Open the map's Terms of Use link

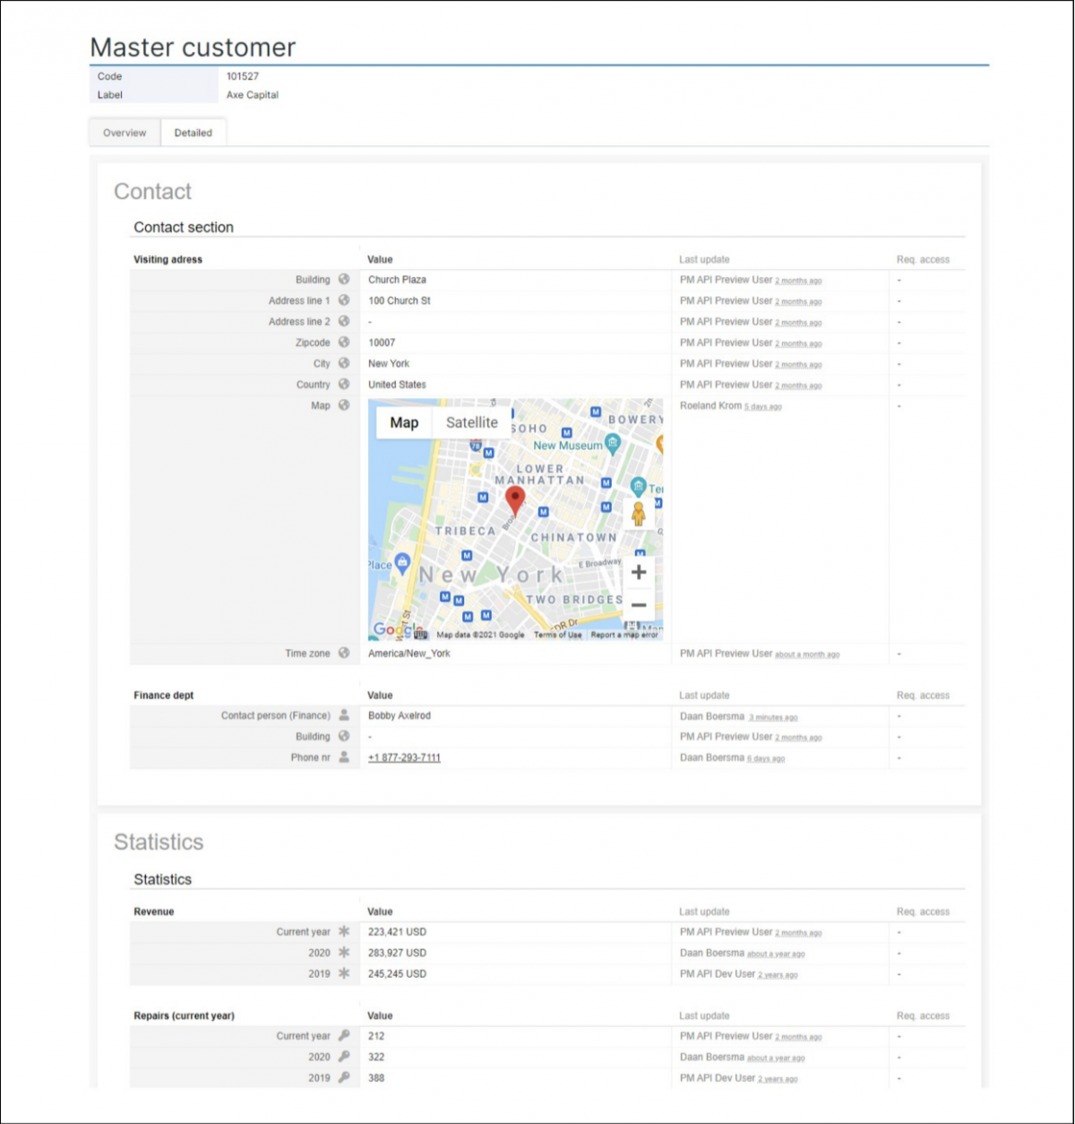[x=558, y=635]
